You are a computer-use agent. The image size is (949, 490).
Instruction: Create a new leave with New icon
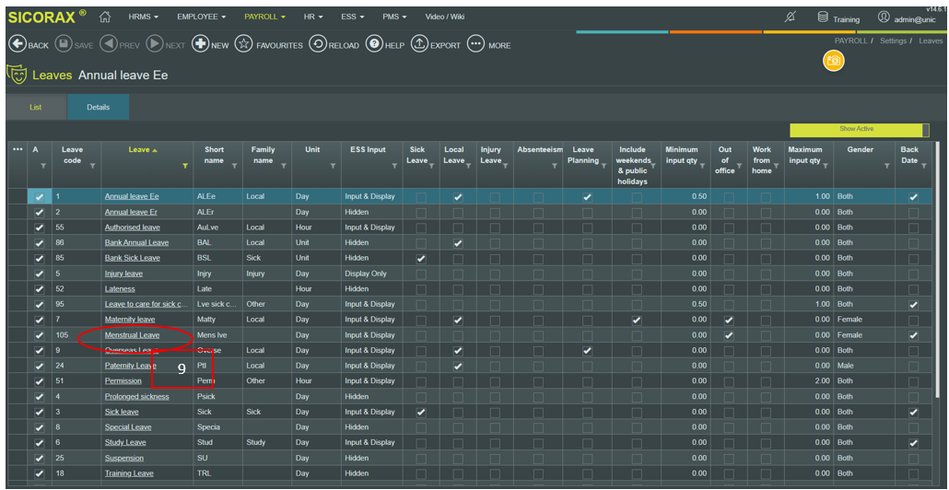pos(200,45)
